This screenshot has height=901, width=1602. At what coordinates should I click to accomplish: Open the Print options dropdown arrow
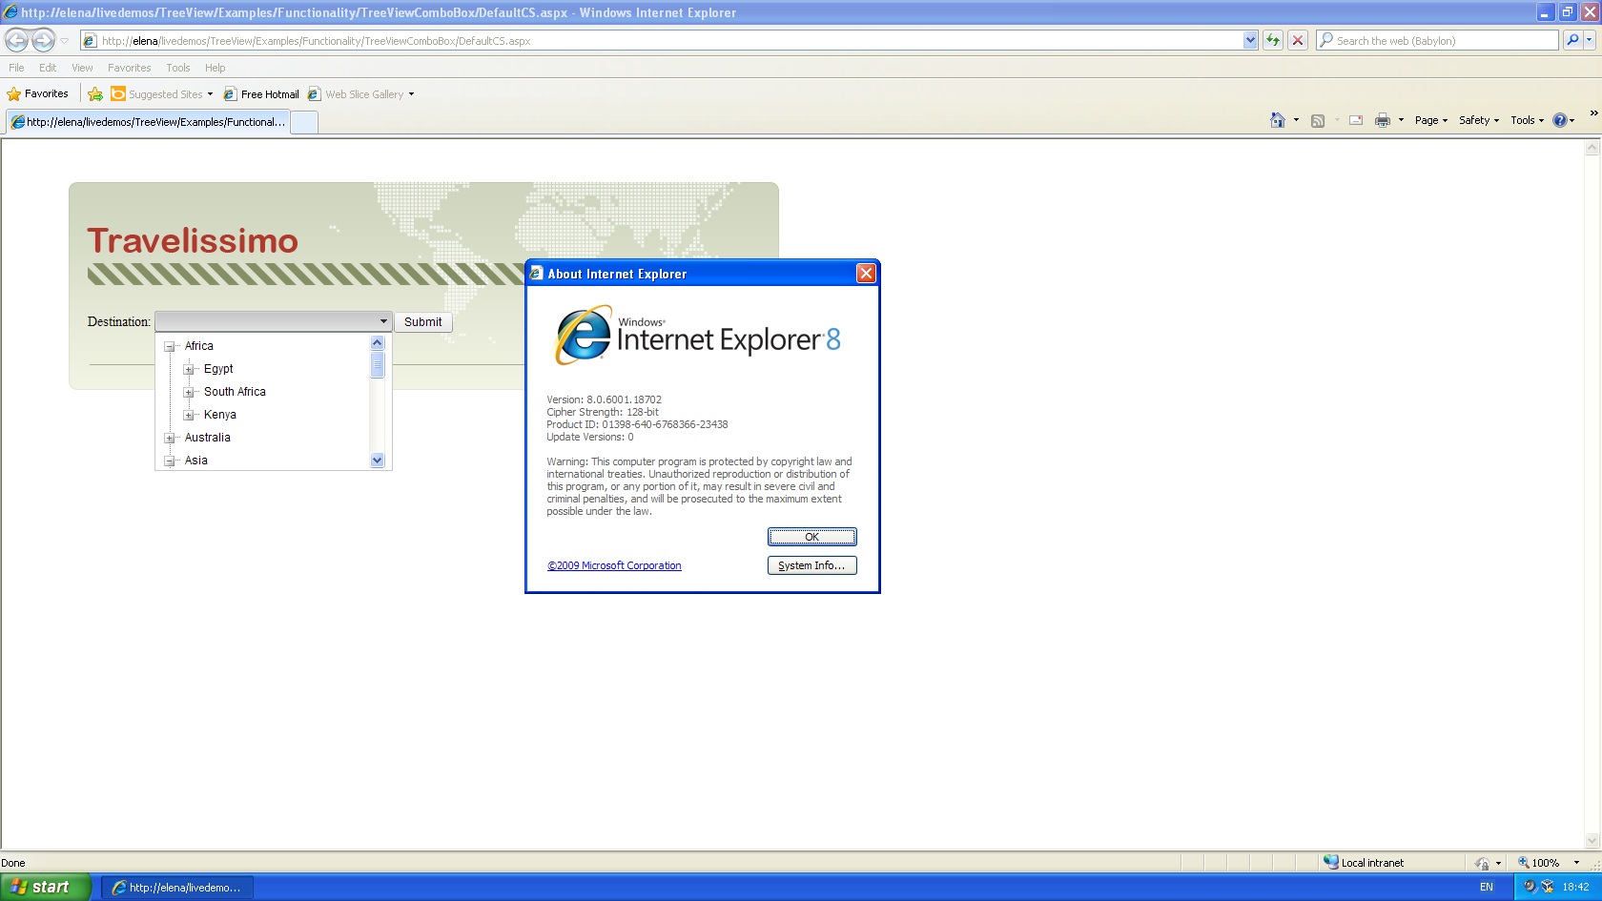click(x=1401, y=120)
